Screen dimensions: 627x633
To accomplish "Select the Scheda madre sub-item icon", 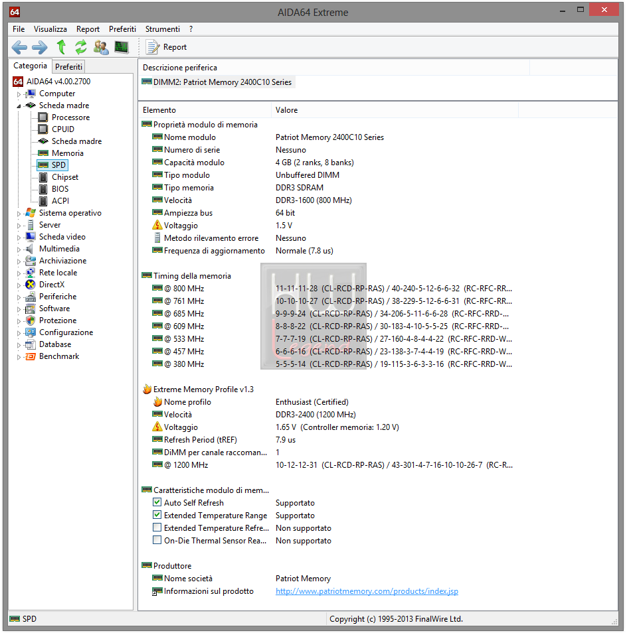I will [43, 141].
